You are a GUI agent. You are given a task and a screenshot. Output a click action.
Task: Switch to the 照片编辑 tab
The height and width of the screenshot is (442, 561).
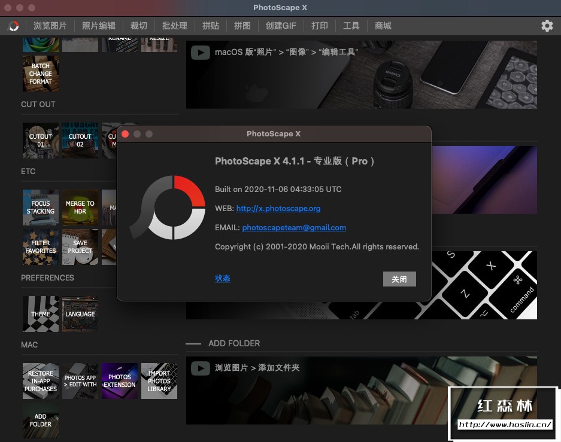pos(99,26)
